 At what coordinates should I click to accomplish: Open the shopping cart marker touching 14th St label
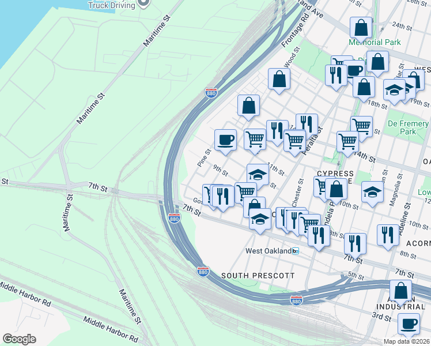(x=347, y=142)
